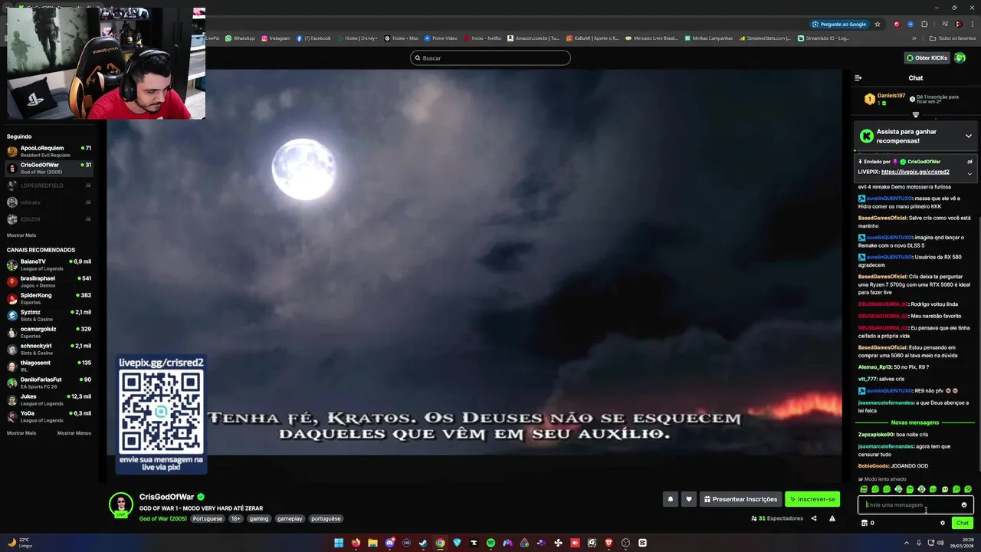The width and height of the screenshot is (981, 552).
Task: Open 'Todos os favoritos' bookmarks folder
Action: pyautogui.click(x=953, y=38)
